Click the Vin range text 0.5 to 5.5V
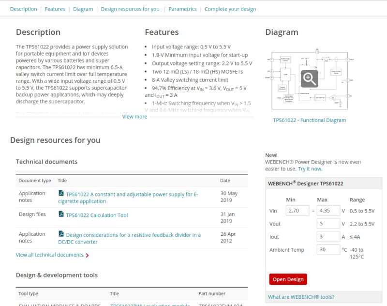The height and width of the screenshot is (306, 387). (x=362, y=211)
